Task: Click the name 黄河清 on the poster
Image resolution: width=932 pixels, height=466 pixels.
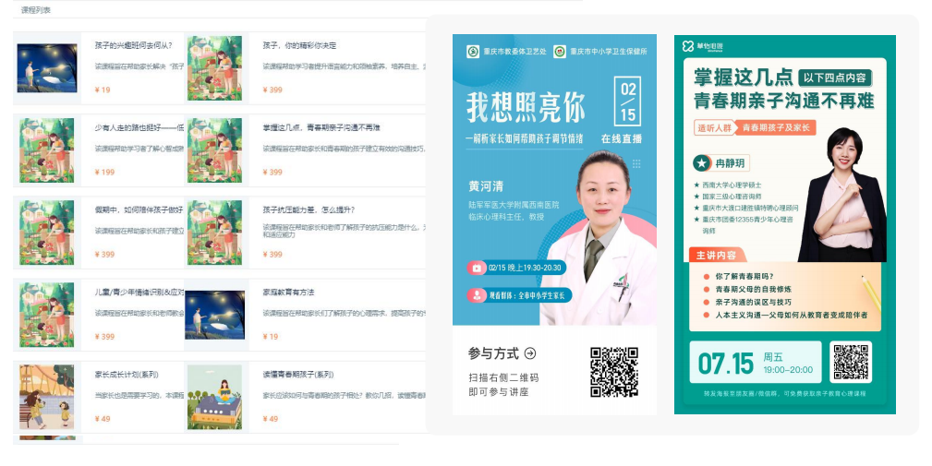Action: 486,186
